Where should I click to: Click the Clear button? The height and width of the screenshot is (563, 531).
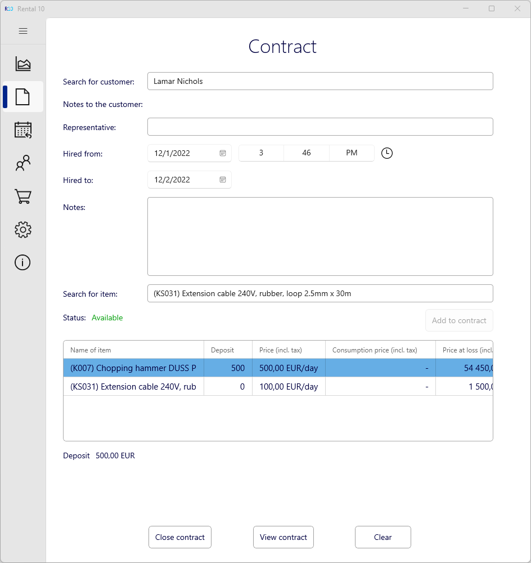click(x=382, y=537)
